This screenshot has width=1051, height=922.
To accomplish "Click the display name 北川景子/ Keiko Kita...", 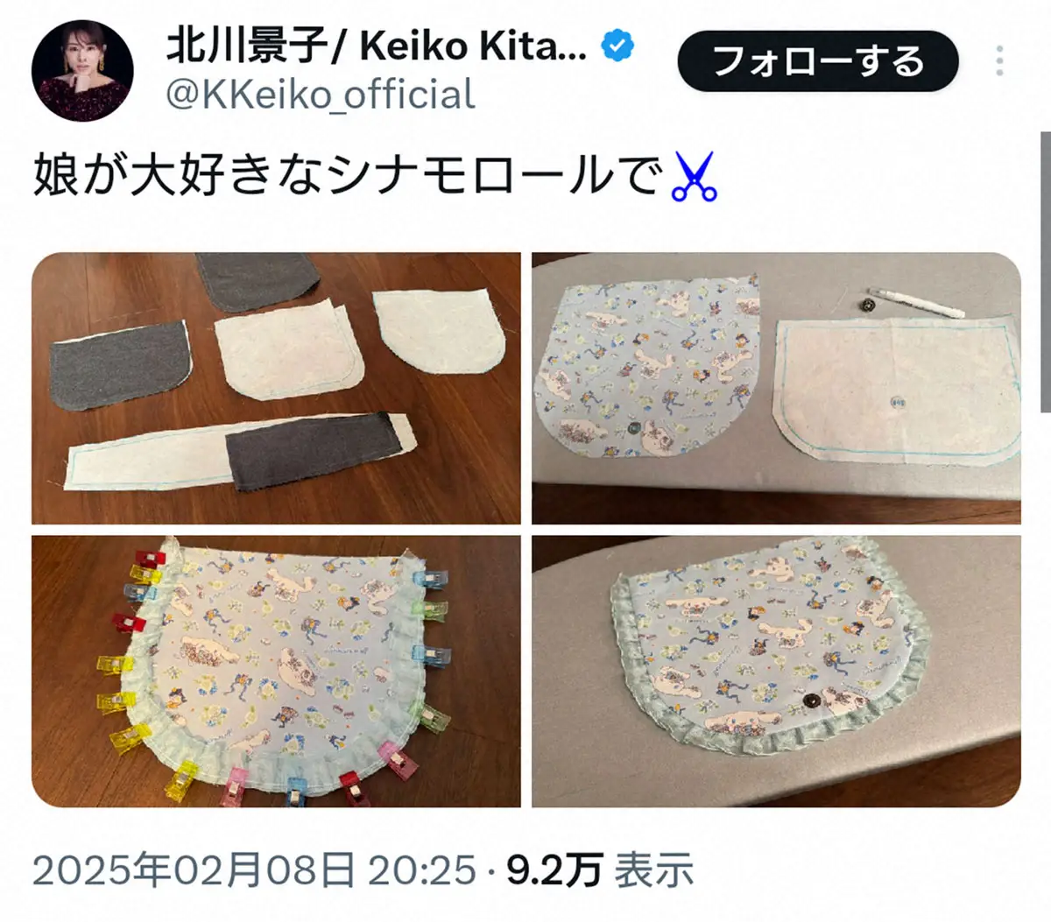I will click(377, 46).
